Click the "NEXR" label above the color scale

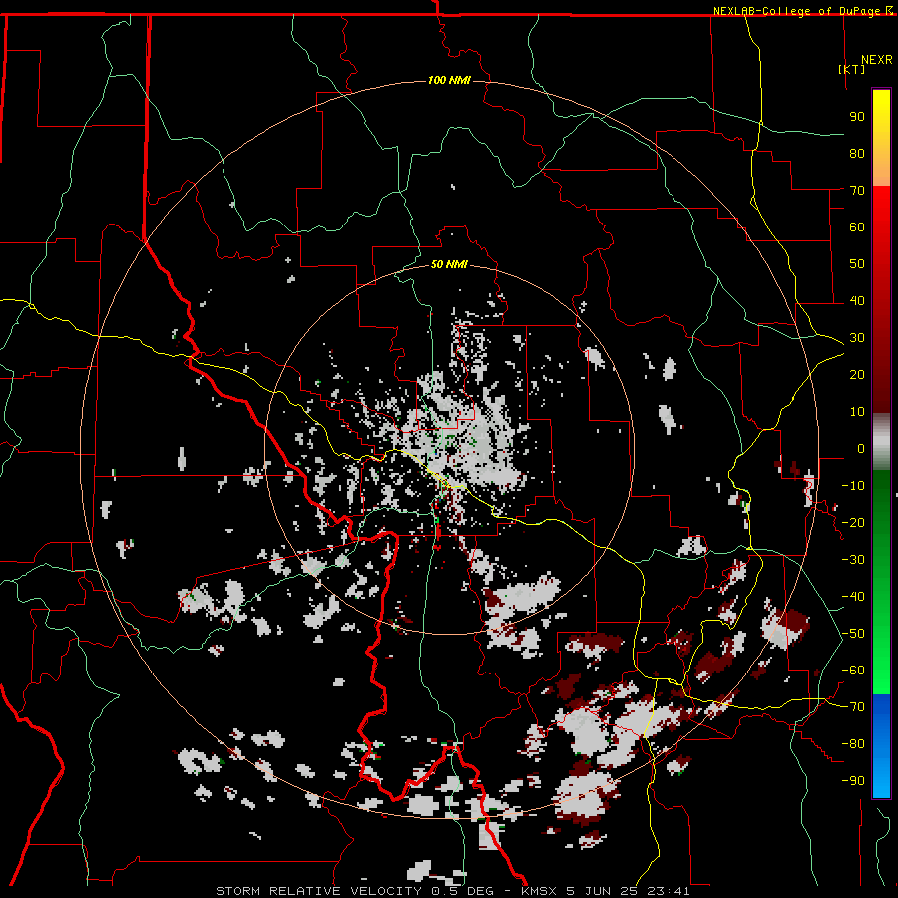(877, 60)
